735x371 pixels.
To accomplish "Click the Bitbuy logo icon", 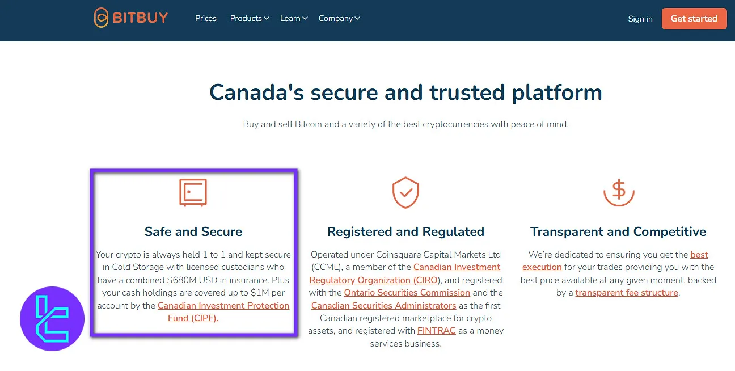I will 101,18.
